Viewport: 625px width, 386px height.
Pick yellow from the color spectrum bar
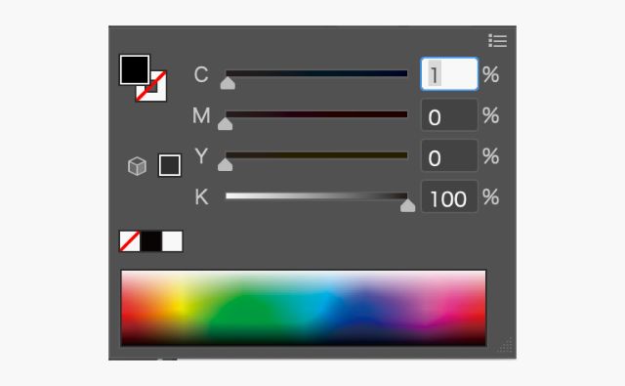(180, 306)
